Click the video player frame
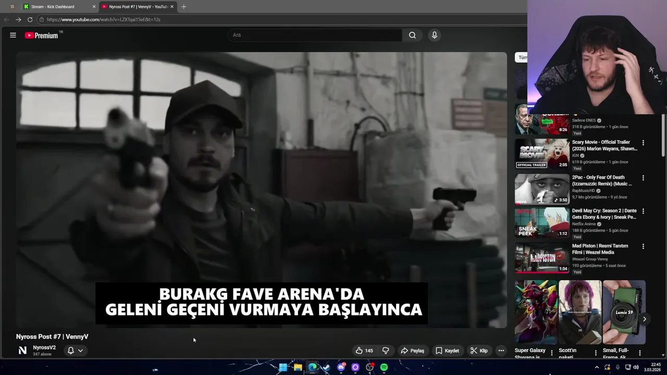 point(261,190)
